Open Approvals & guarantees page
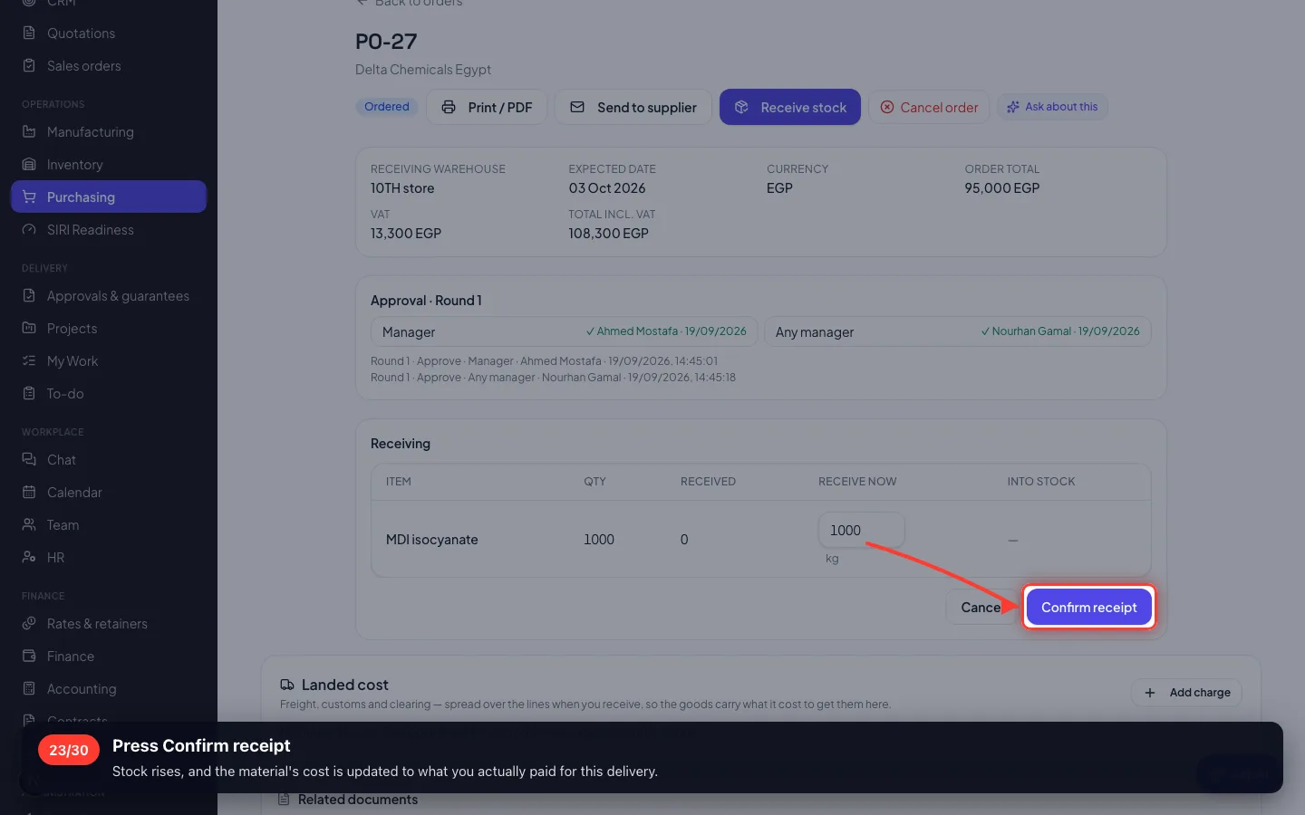Viewport: 1305px width, 815px height. (109, 296)
